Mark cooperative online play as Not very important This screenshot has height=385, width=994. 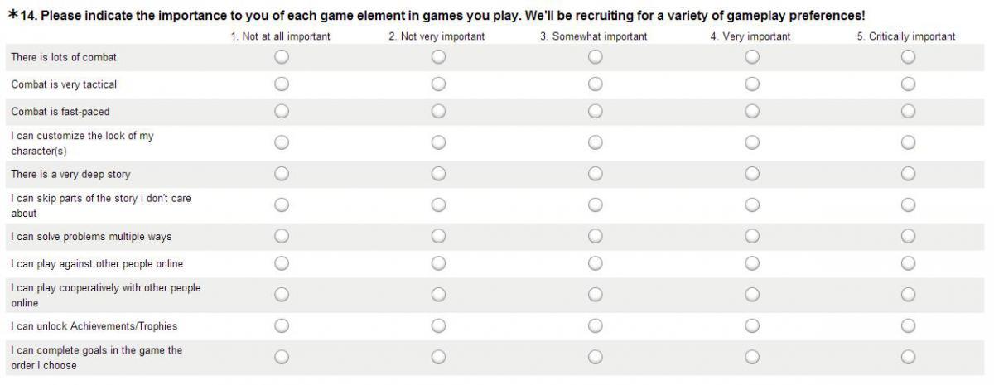pos(438,294)
